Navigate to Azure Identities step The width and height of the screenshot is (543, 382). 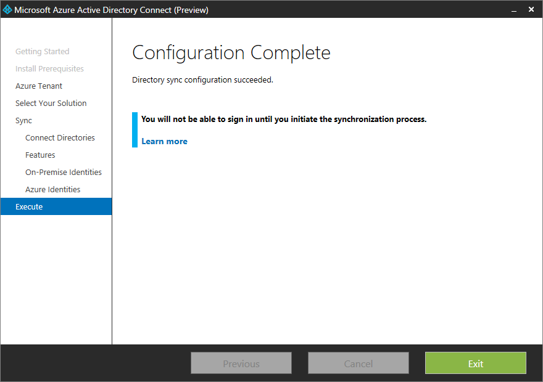52,189
